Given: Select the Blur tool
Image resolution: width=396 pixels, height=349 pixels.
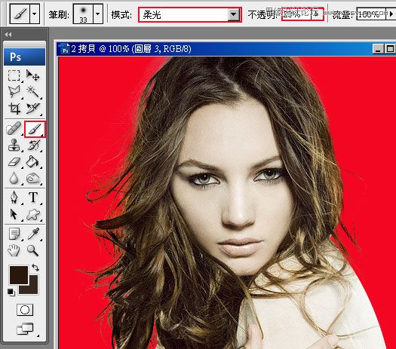Looking at the screenshot, I should (x=14, y=178).
